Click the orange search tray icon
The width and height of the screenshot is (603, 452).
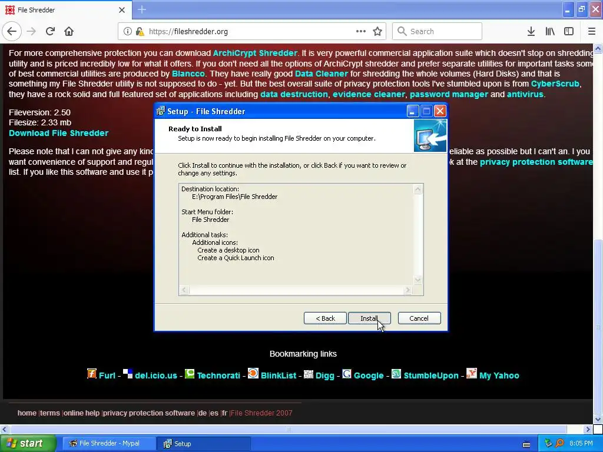point(559,443)
